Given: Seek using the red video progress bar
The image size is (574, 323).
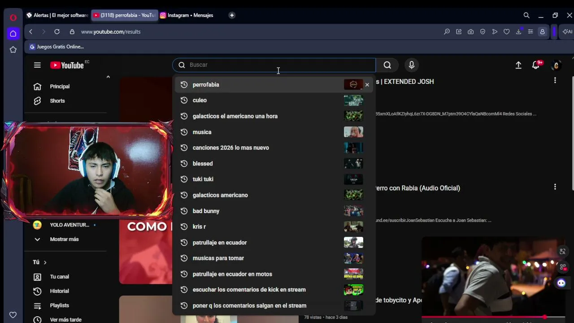Looking at the screenshot, I should [493, 317].
